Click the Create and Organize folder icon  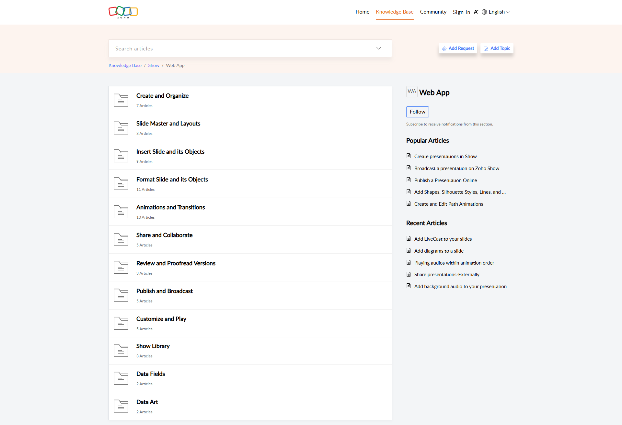(x=121, y=100)
